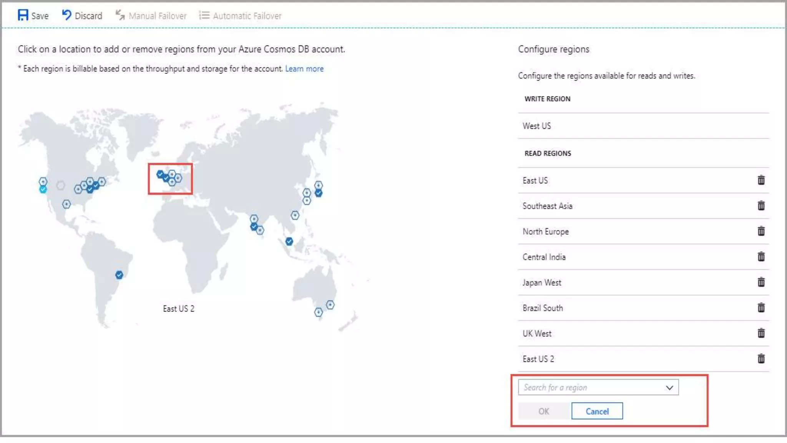This screenshot has width=787, height=443.
Task: Delete the Japan West read region
Action: [761, 282]
